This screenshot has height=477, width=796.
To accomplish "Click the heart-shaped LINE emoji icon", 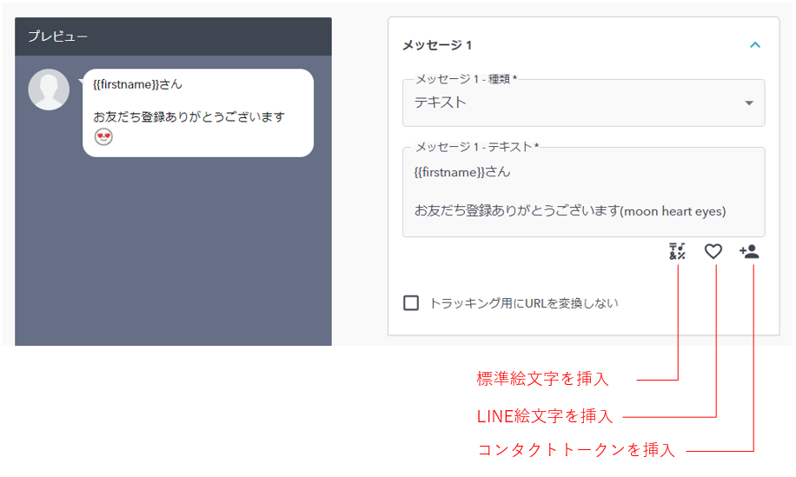I will pyautogui.click(x=713, y=252).
